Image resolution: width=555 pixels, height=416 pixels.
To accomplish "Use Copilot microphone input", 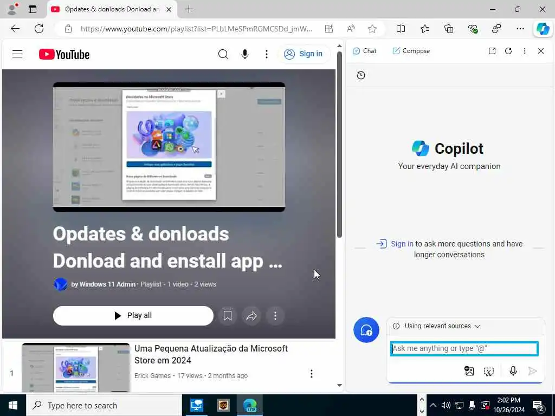I will point(513,370).
